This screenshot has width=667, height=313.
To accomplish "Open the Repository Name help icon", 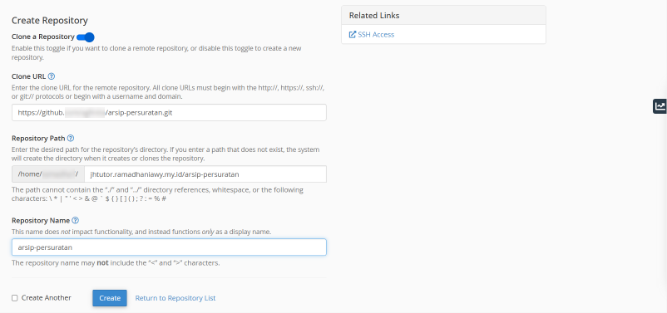I will pyautogui.click(x=76, y=220).
